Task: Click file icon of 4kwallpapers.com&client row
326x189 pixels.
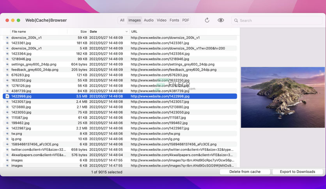Action: tap(7, 155)
